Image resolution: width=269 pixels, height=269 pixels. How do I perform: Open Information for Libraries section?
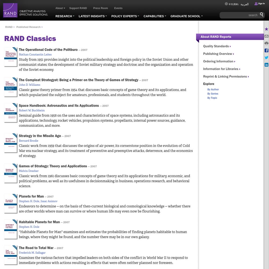coord(222,69)
